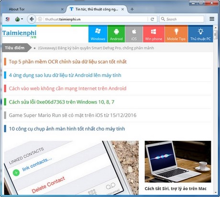Go back with the browser back arrow
The height and width of the screenshot is (197, 220).
click(32, 19)
